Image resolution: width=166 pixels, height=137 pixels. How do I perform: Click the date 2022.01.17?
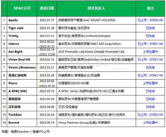pyautogui.click(x=47, y=20)
